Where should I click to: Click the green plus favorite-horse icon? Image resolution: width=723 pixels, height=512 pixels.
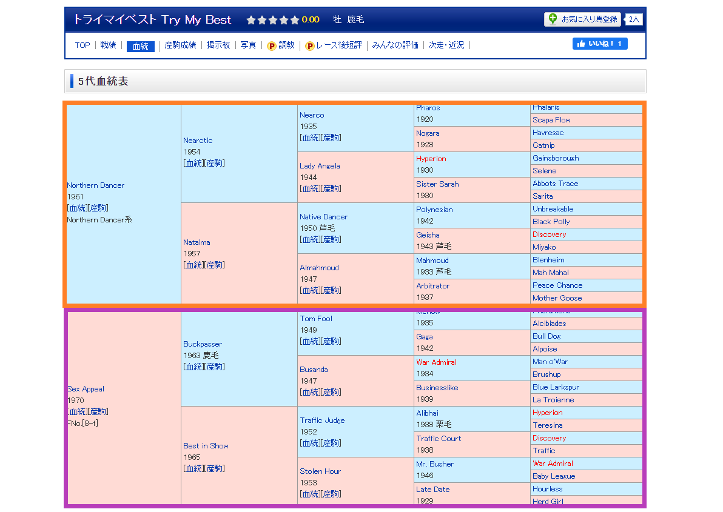click(x=553, y=19)
